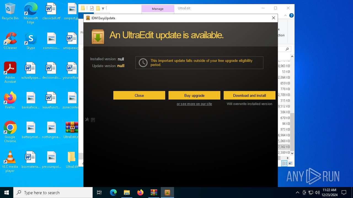Click search magnifier in Explorer search box
Image resolution: width=353 pixels, height=198 pixels.
[x=287, y=49]
